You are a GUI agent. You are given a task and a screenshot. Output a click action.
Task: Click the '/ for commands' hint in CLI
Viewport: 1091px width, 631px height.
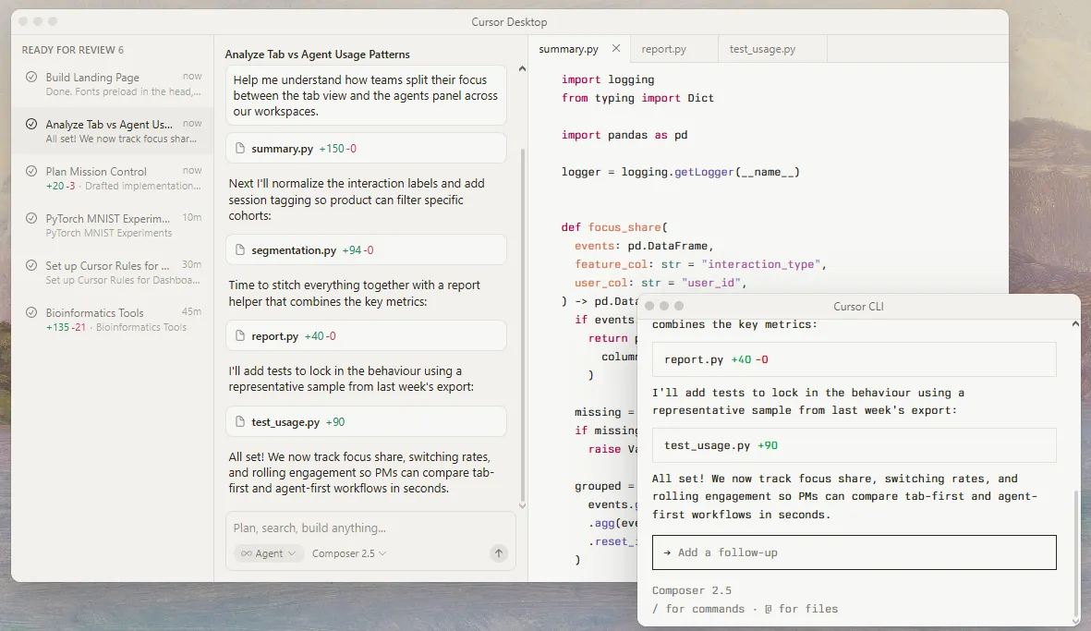[697, 609]
